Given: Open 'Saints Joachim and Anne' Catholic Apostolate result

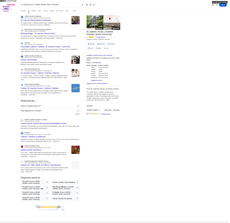Looking at the screenshot, I should (x=31, y=150).
